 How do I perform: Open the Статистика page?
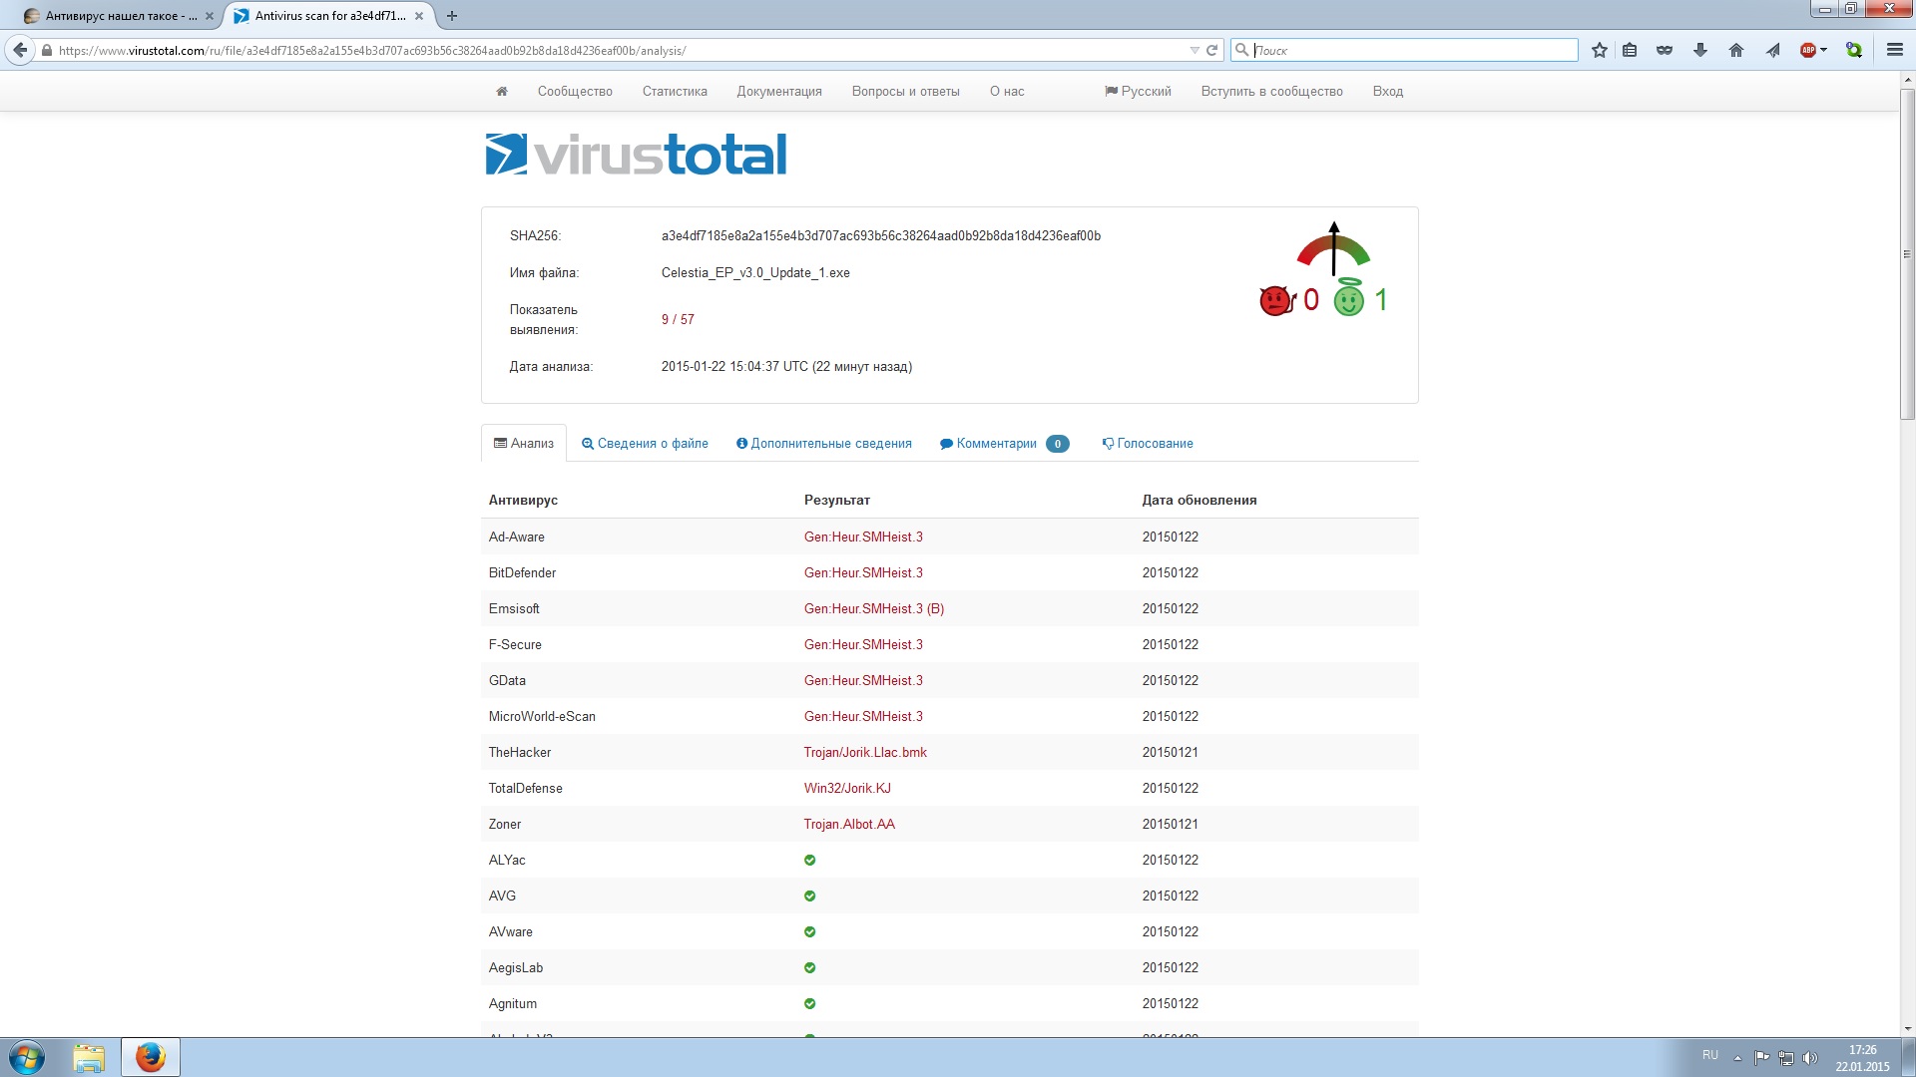click(675, 91)
